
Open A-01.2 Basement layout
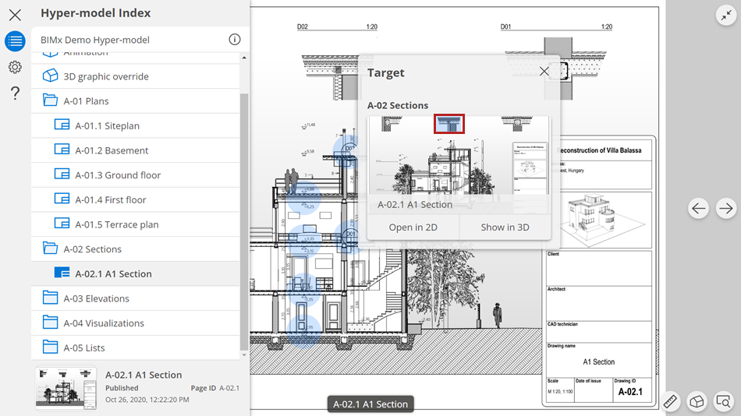coord(136,150)
